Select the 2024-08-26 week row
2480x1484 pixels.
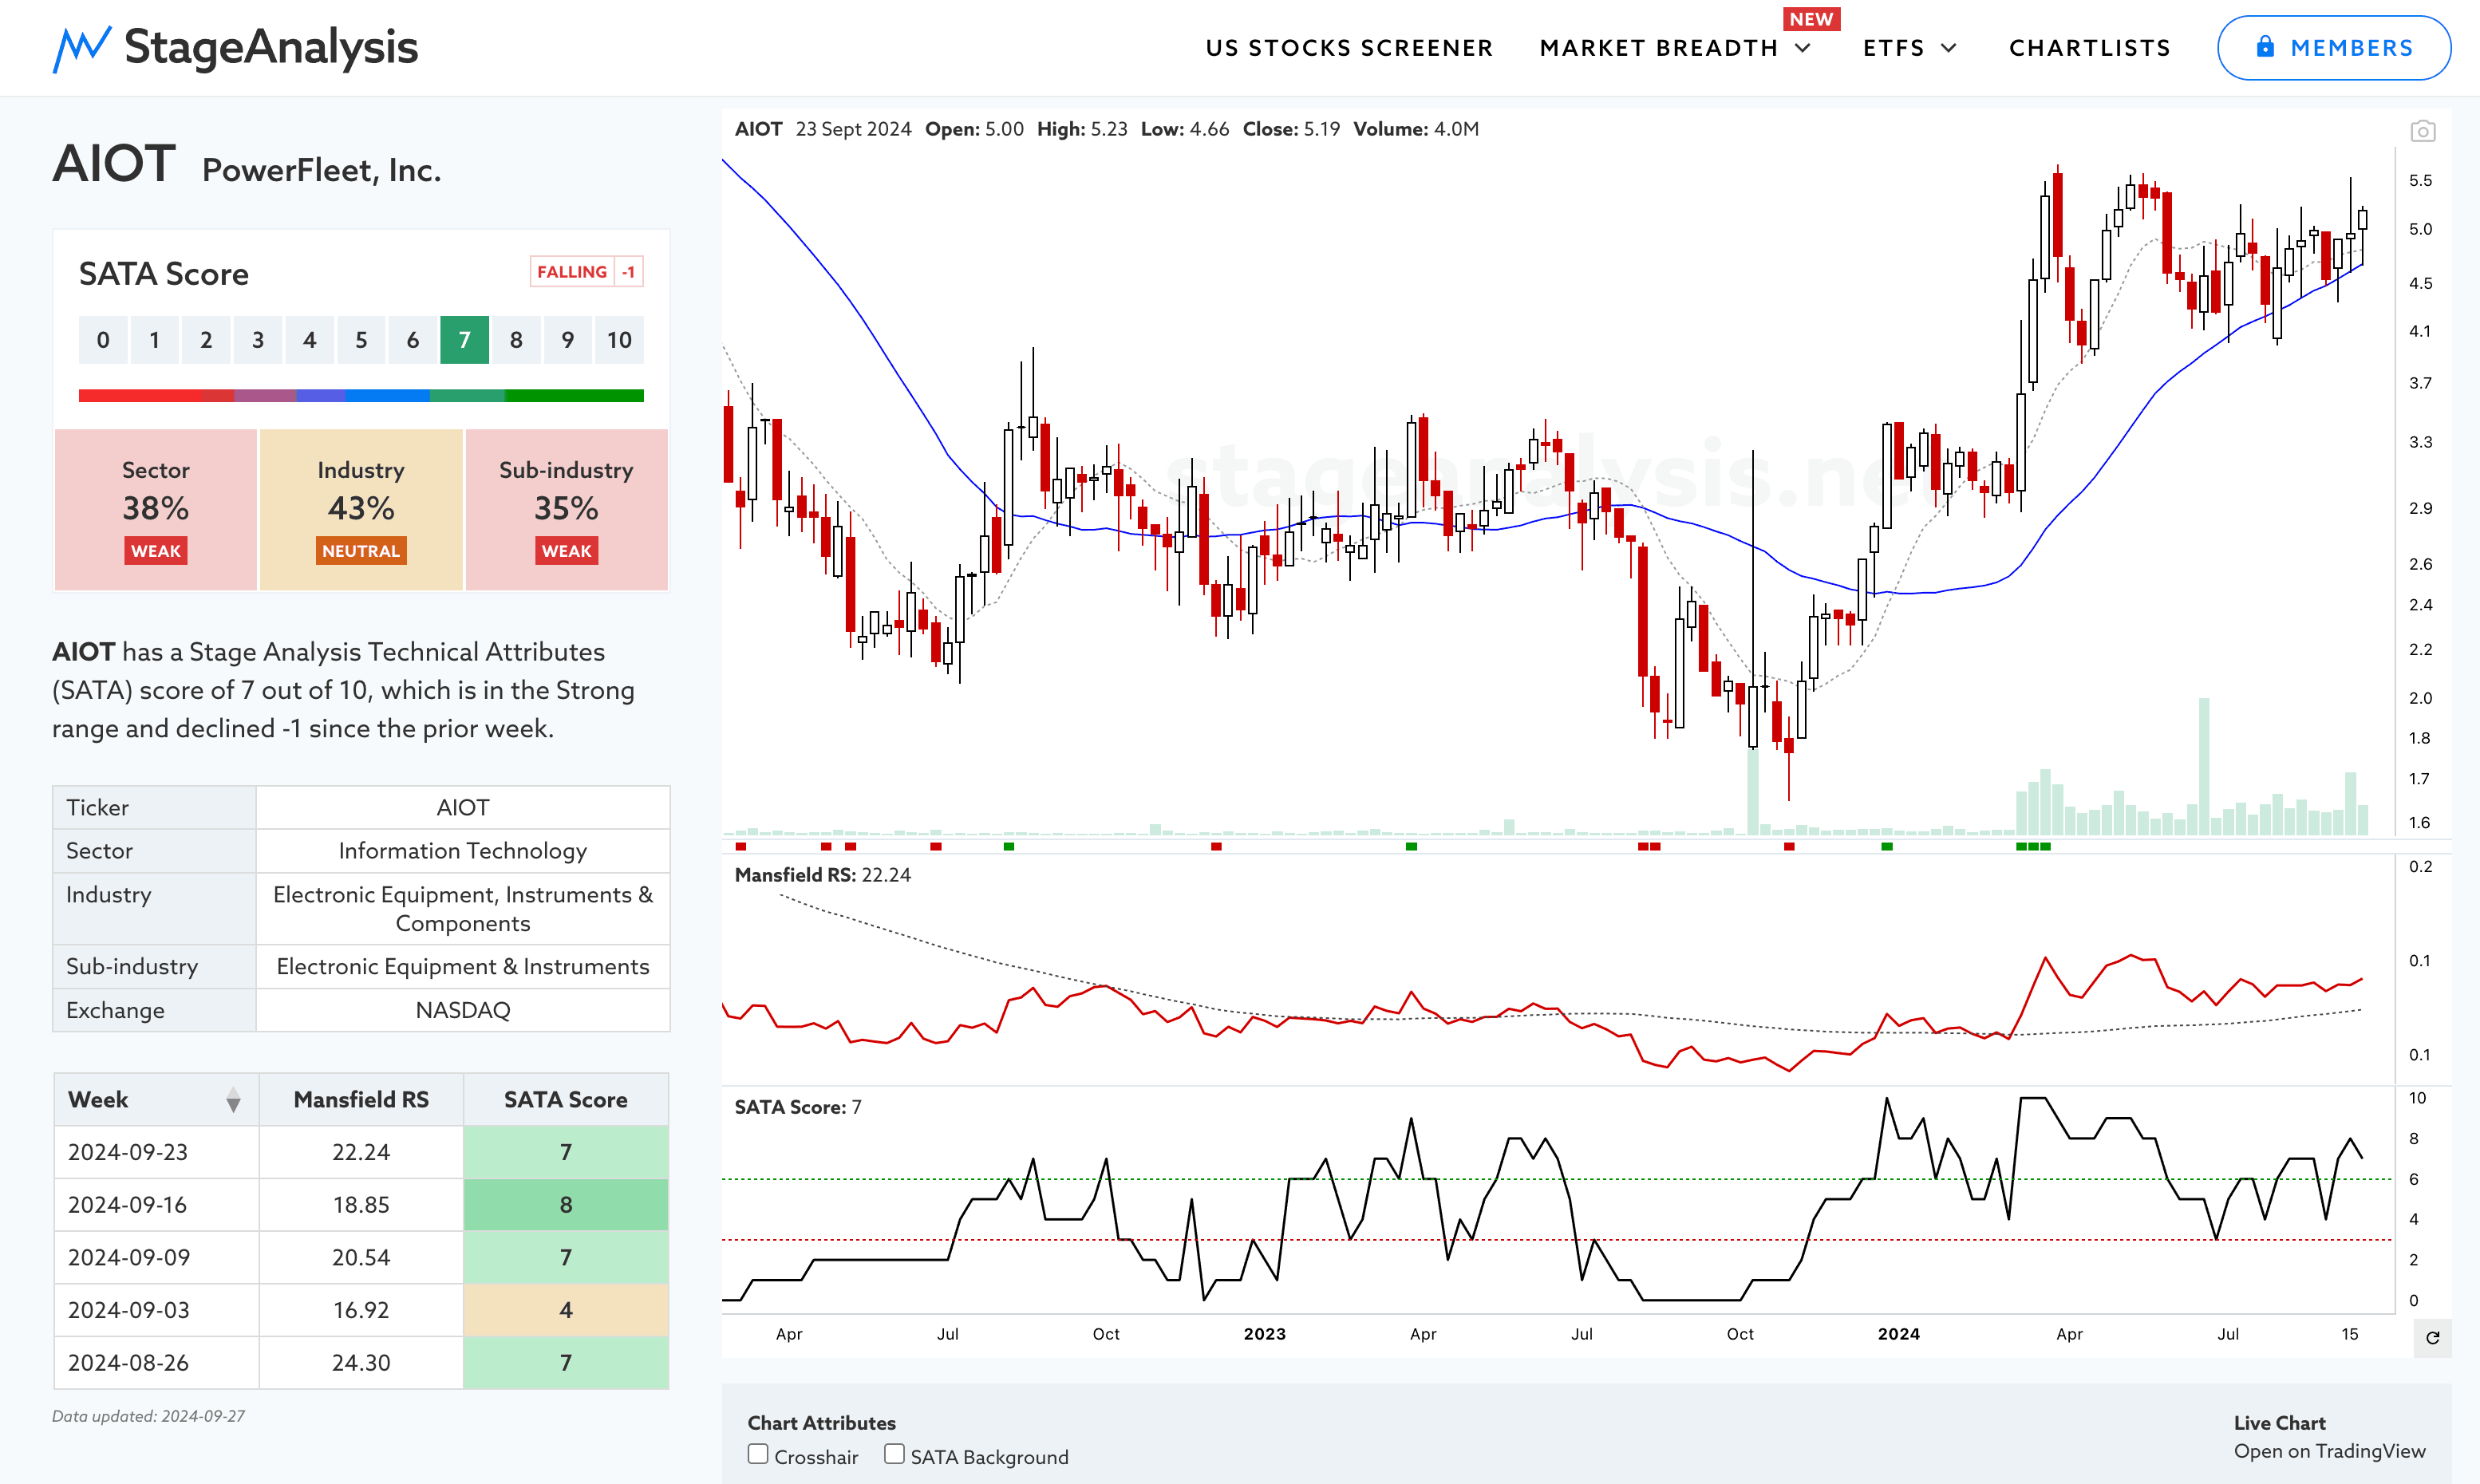click(361, 1363)
